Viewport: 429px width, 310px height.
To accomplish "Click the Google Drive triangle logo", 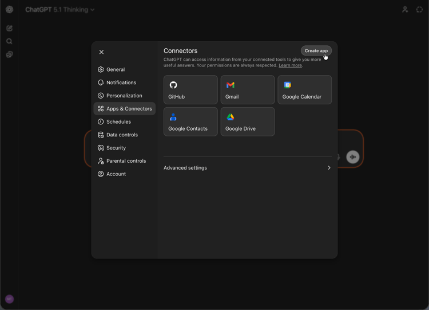I will (x=231, y=117).
